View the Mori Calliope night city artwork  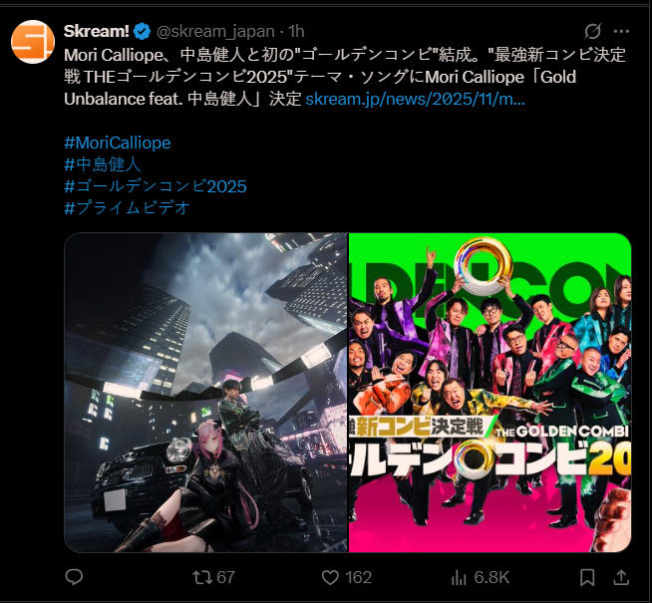point(205,393)
